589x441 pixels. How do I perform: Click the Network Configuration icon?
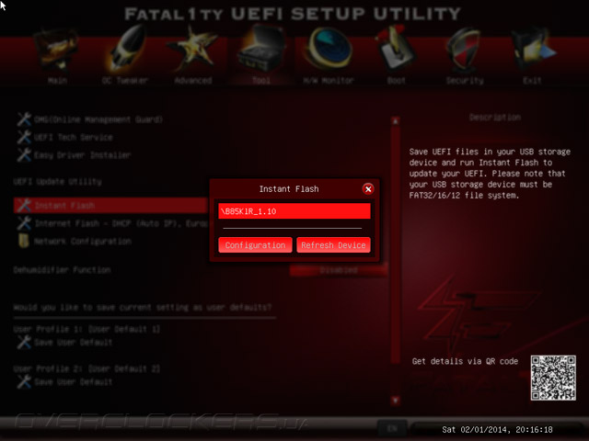point(24,241)
